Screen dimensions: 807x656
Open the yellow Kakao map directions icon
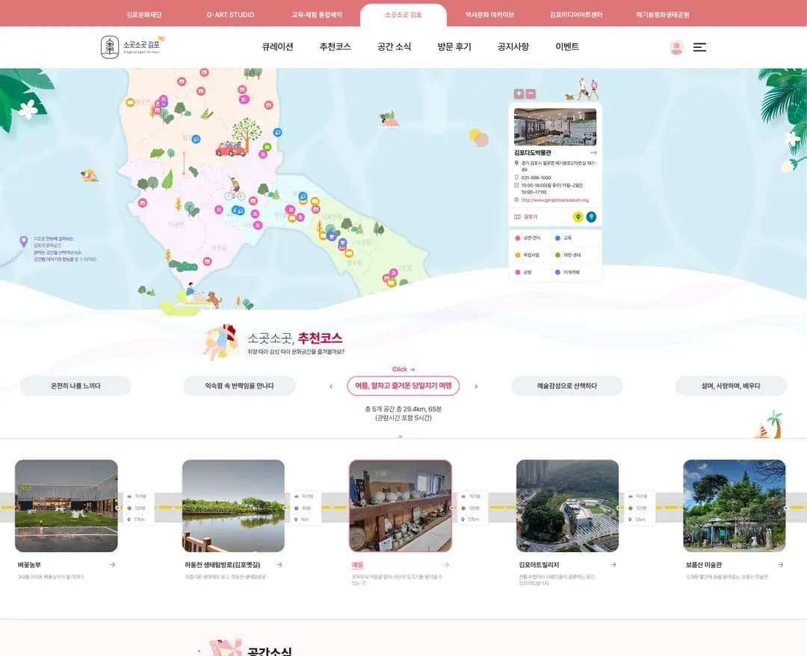coord(578,217)
